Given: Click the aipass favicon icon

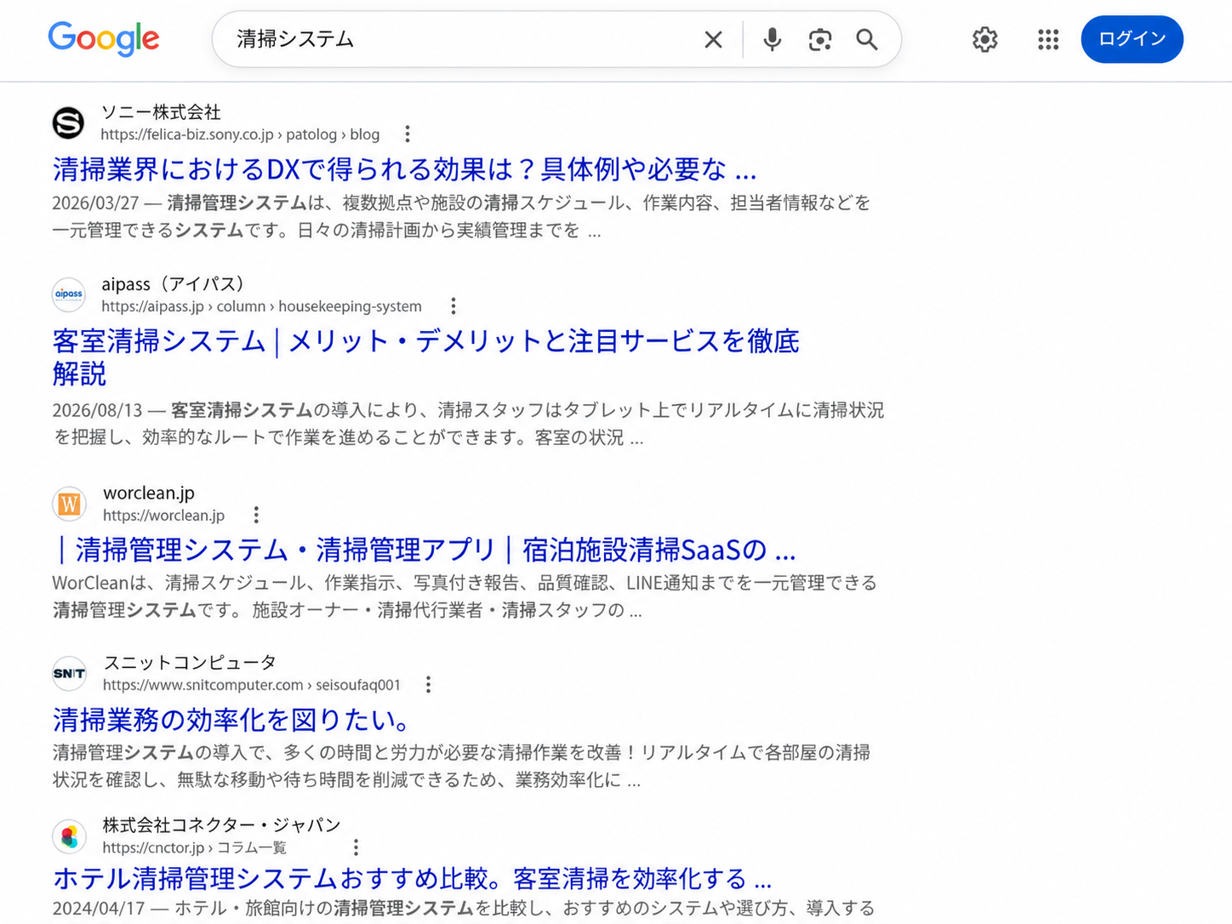Looking at the screenshot, I should (68, 294).
